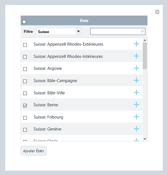Add Fribourg with the plus icon
Screen dimensions: 167x175
pos(136,117)
